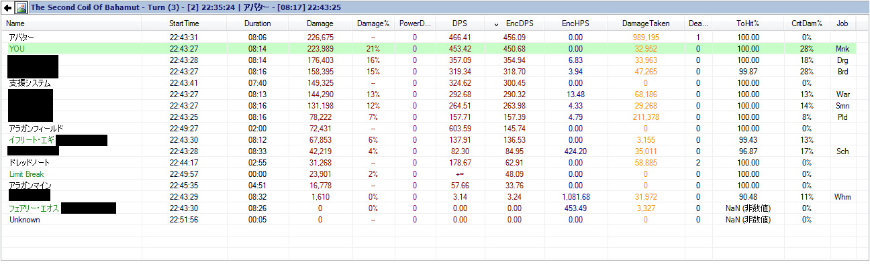Click the damage value 149,325

320,83
